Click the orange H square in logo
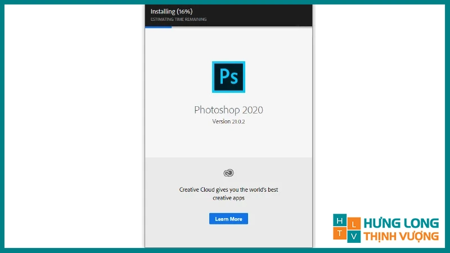 [x=339, y=221]
